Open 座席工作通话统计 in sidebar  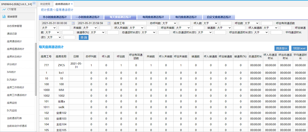[x=17, y=95]
